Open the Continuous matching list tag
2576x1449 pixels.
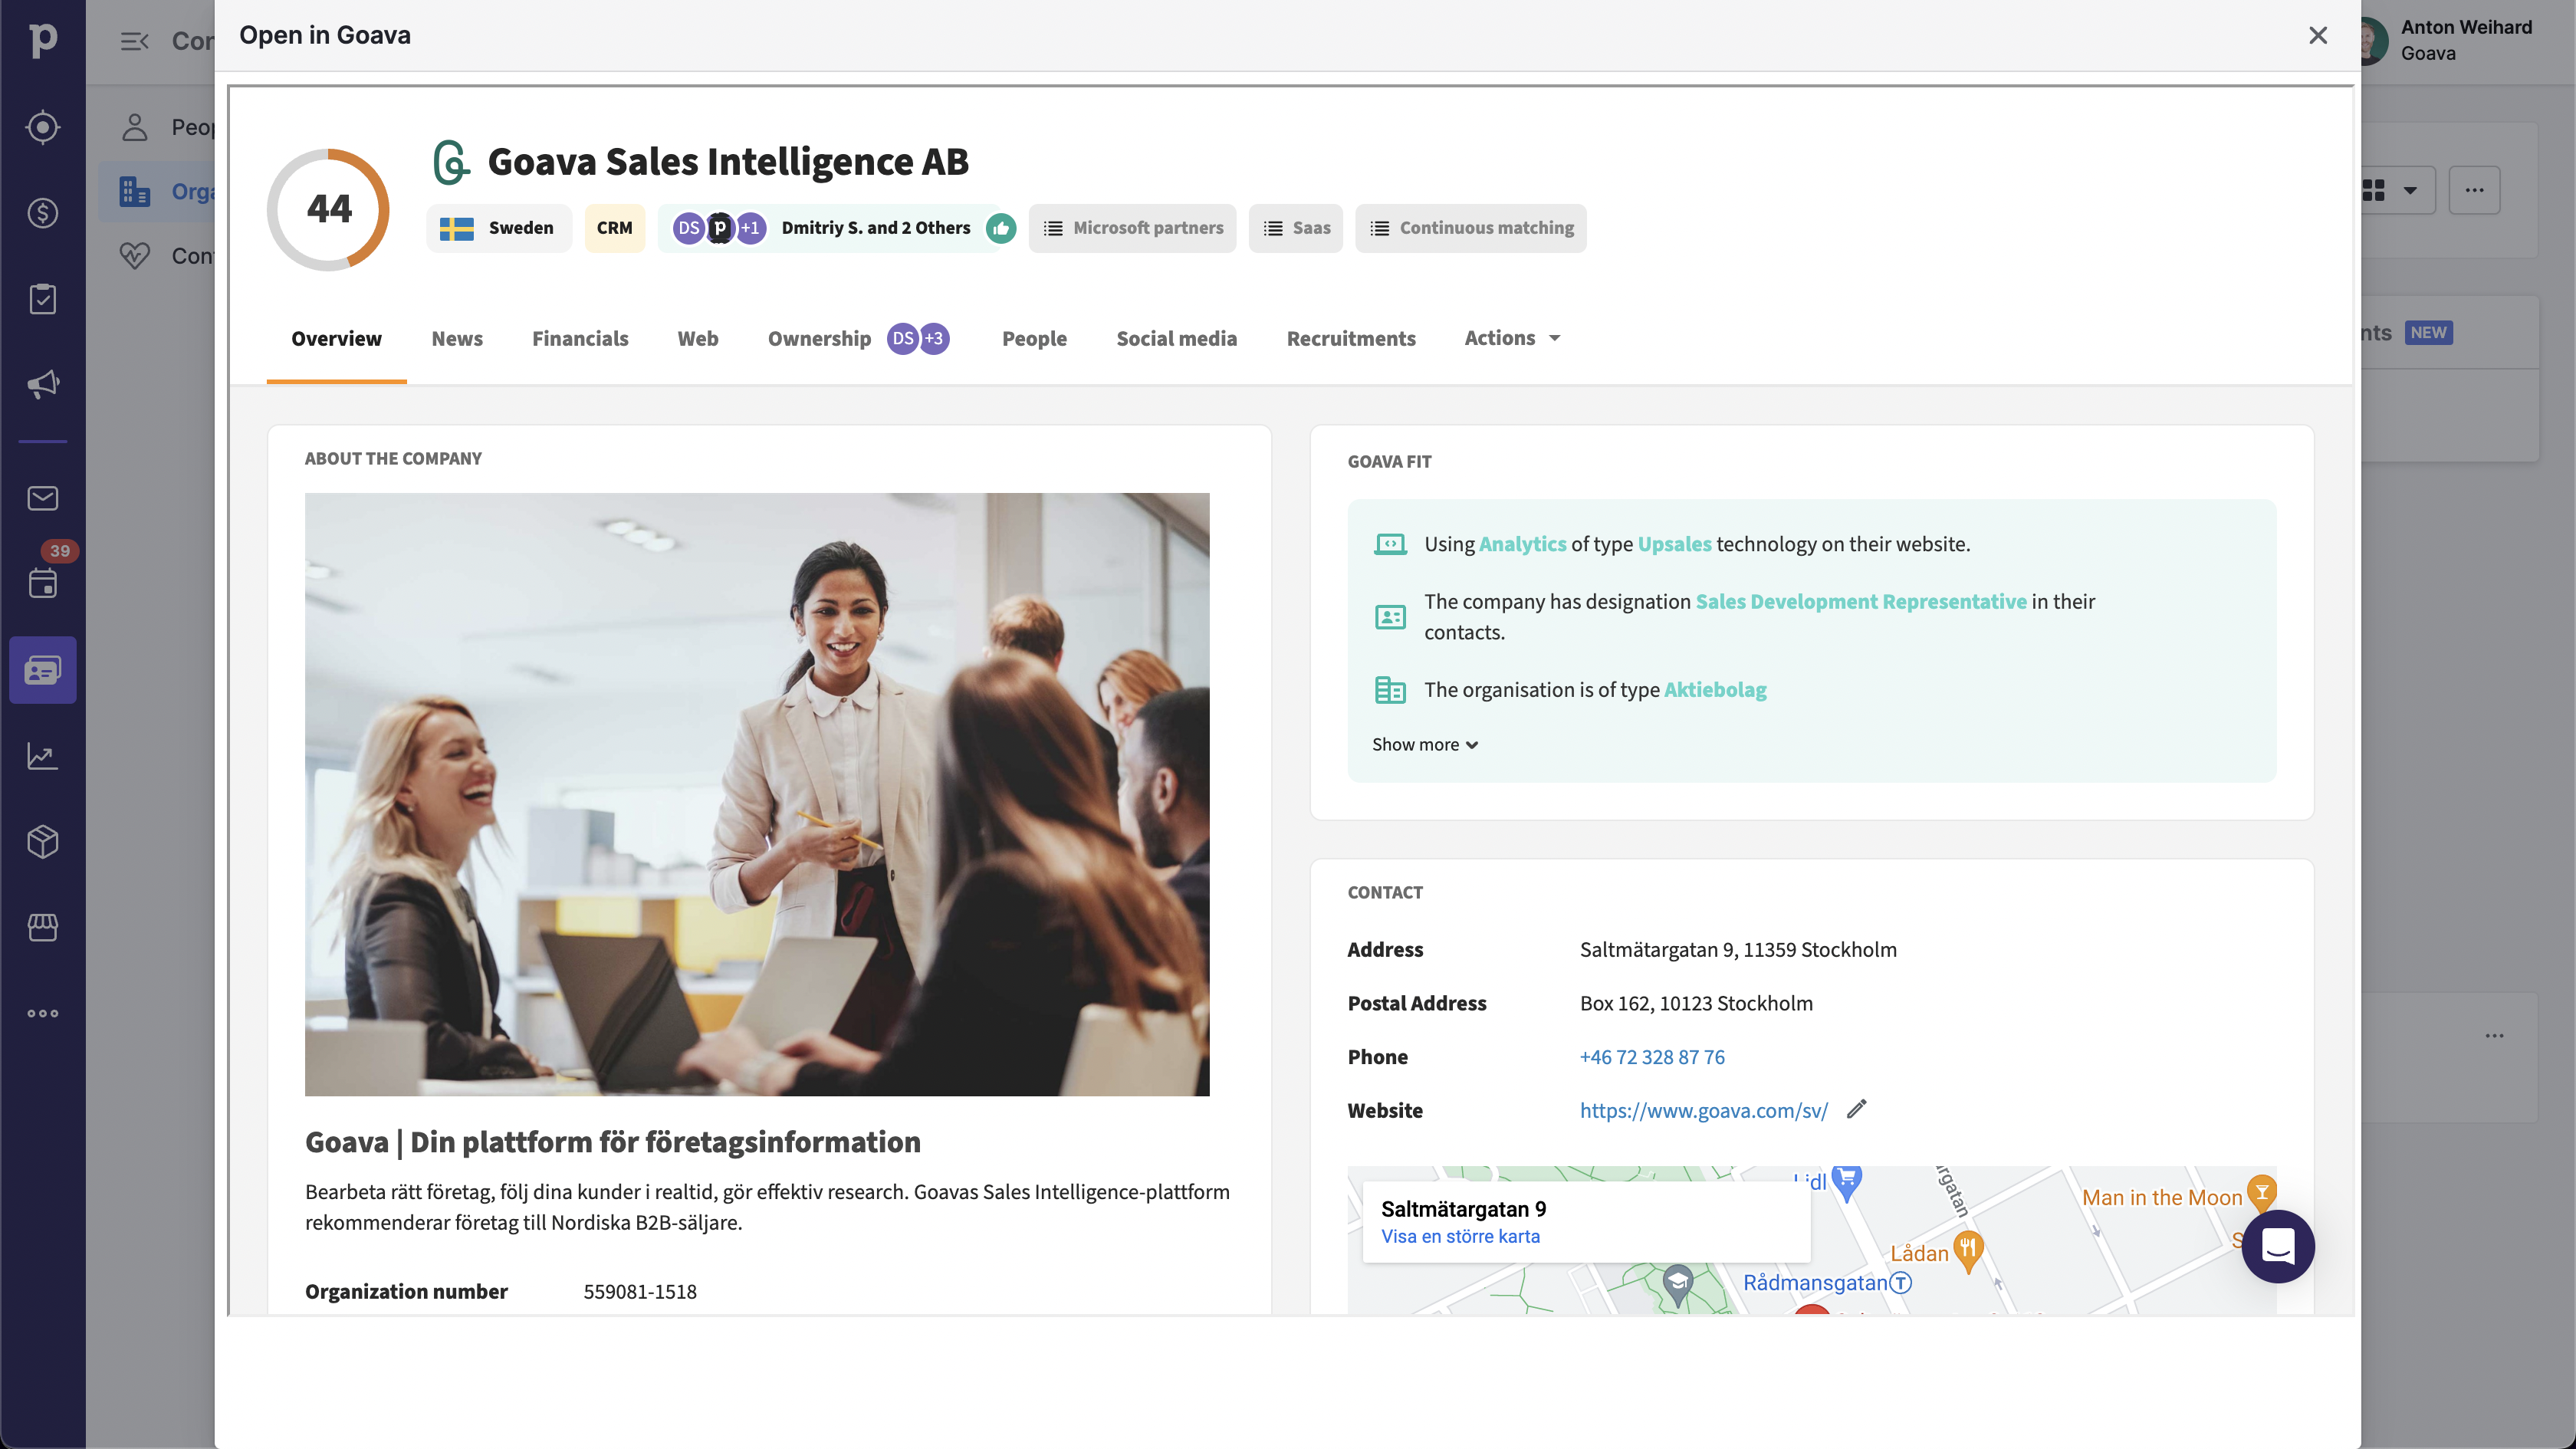coord(1470,228)
